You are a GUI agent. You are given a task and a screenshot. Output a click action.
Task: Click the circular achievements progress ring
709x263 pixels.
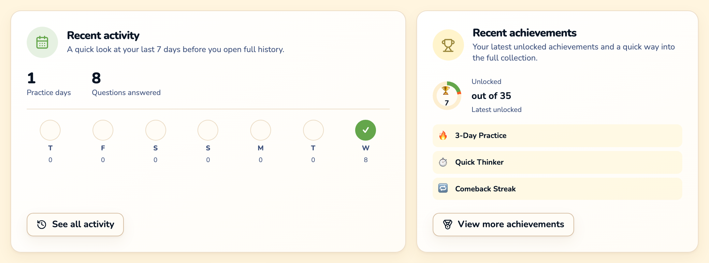pyautogui.click(x=447, y=96)
